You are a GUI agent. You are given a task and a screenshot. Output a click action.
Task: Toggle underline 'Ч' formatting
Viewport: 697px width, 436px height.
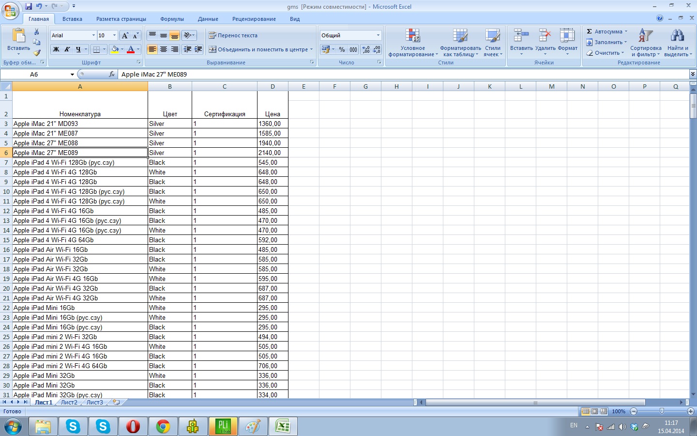coord(78,49)
